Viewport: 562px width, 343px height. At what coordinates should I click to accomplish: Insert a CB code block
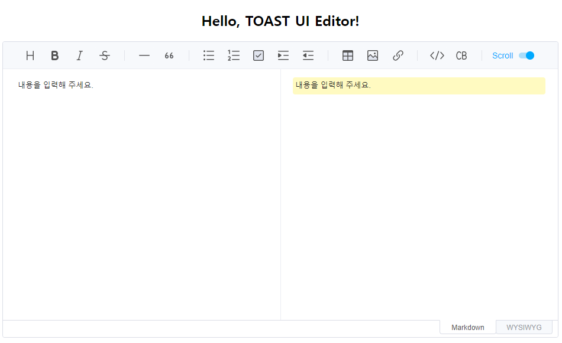click(x=461, y=55)
